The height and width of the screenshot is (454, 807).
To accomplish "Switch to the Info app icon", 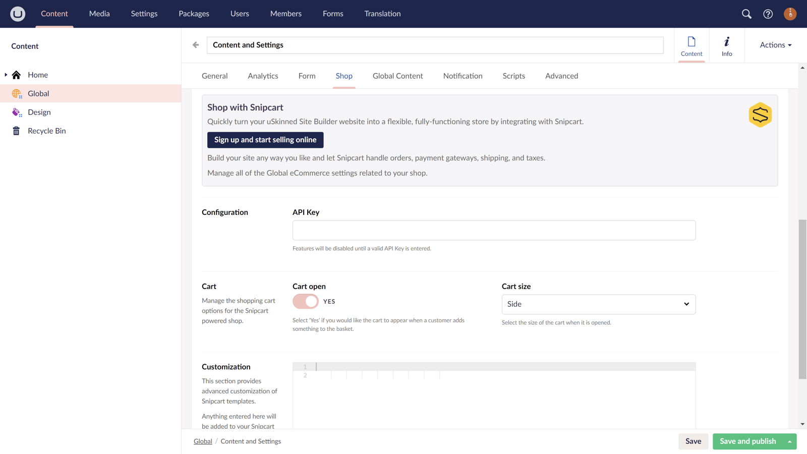I will click(x=726, y=45).
